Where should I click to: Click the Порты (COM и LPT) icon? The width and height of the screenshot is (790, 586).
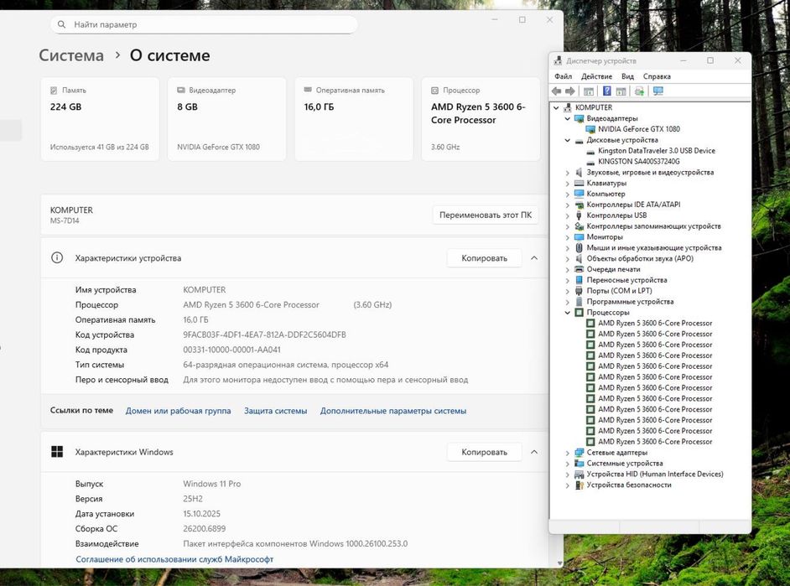tap(579, 291)
